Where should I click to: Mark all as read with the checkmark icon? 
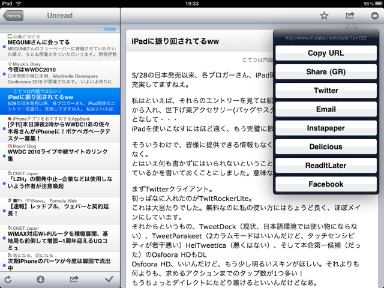coord(109,279)
